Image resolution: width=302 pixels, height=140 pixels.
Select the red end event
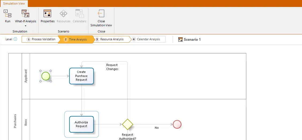tap(177, 124)
